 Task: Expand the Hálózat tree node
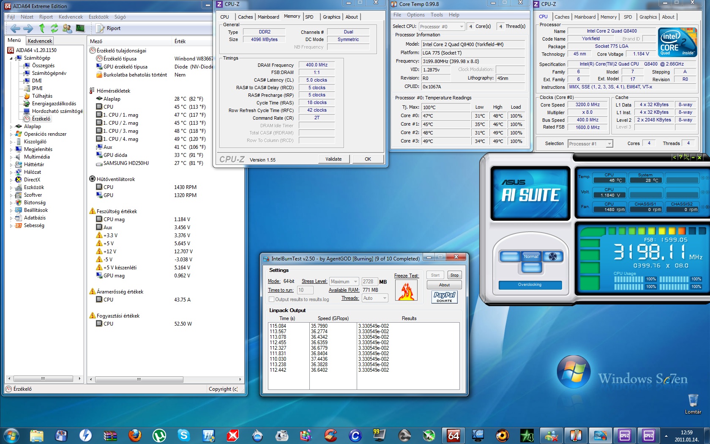[x=11, y=172]
